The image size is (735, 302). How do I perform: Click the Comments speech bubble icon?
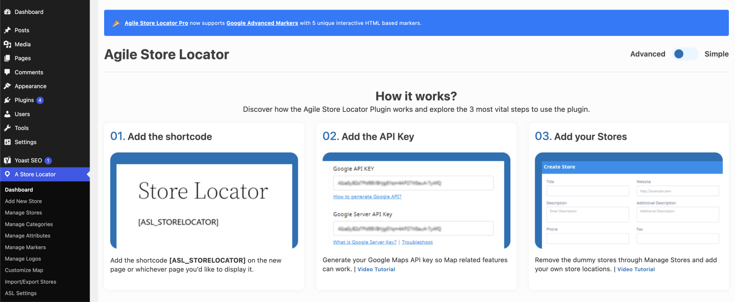pyautogui.click(x=7, y=72)
